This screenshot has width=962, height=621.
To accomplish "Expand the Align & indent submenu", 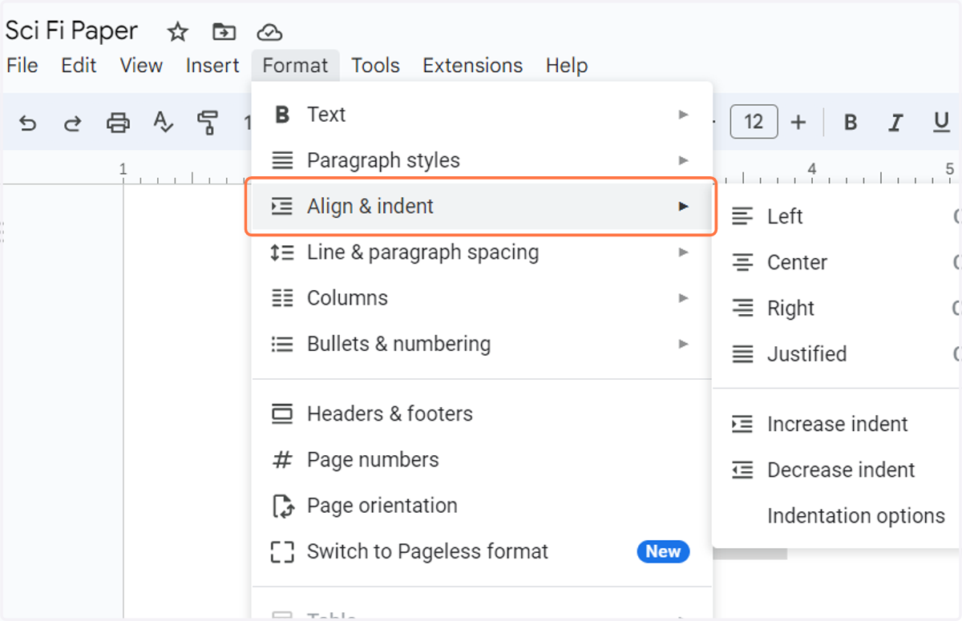I will tap(482, 206).
